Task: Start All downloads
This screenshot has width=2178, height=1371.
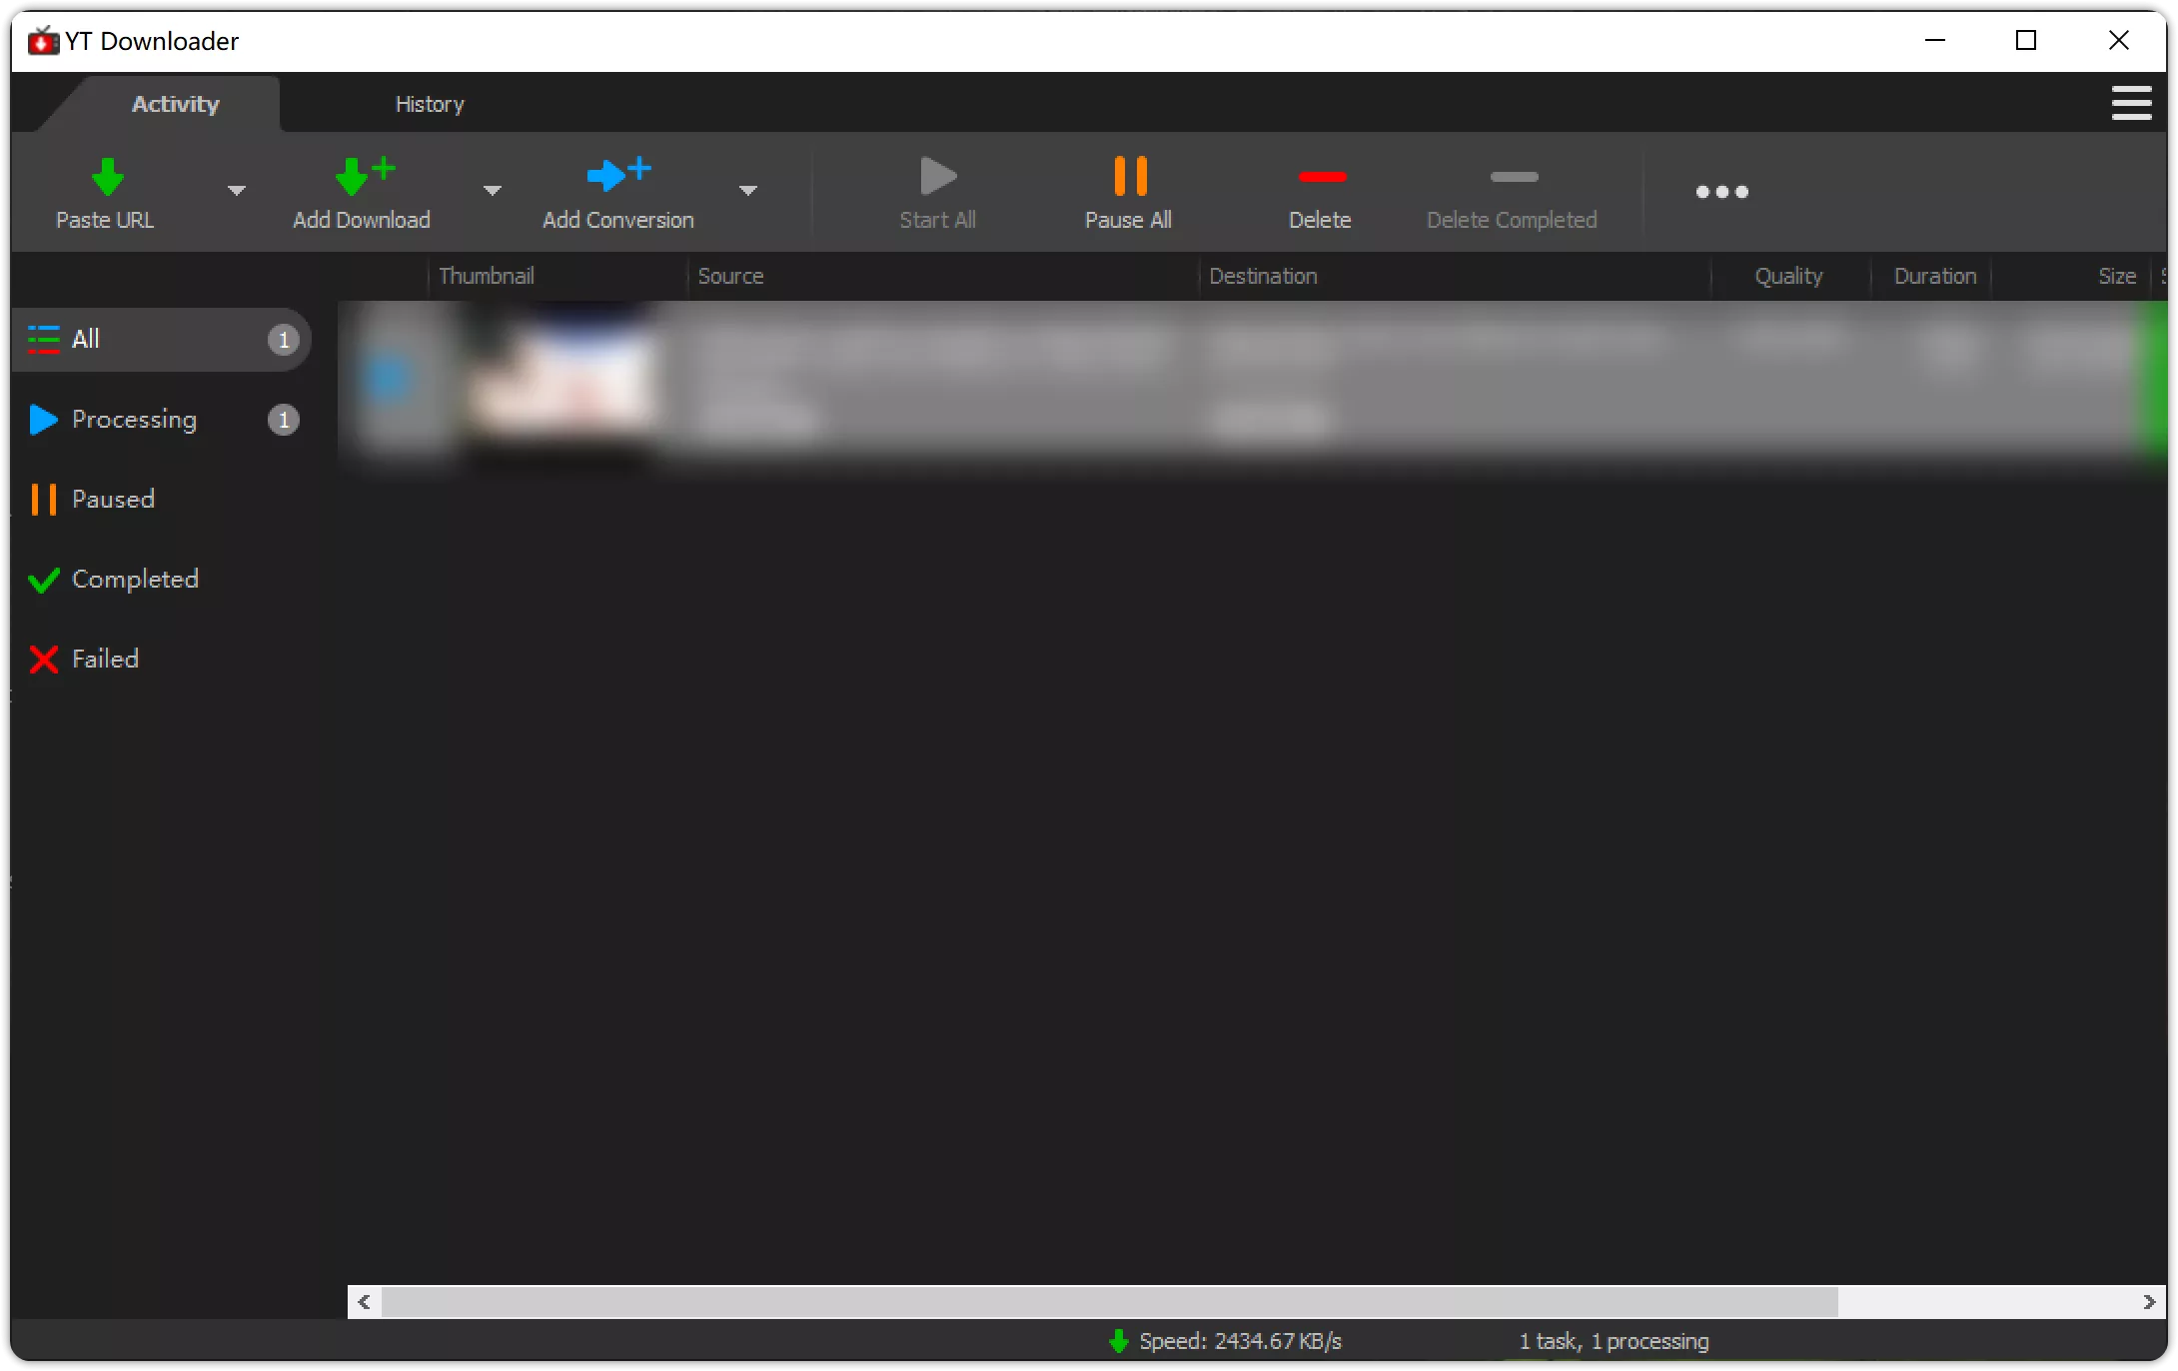Action: [936, 192]
